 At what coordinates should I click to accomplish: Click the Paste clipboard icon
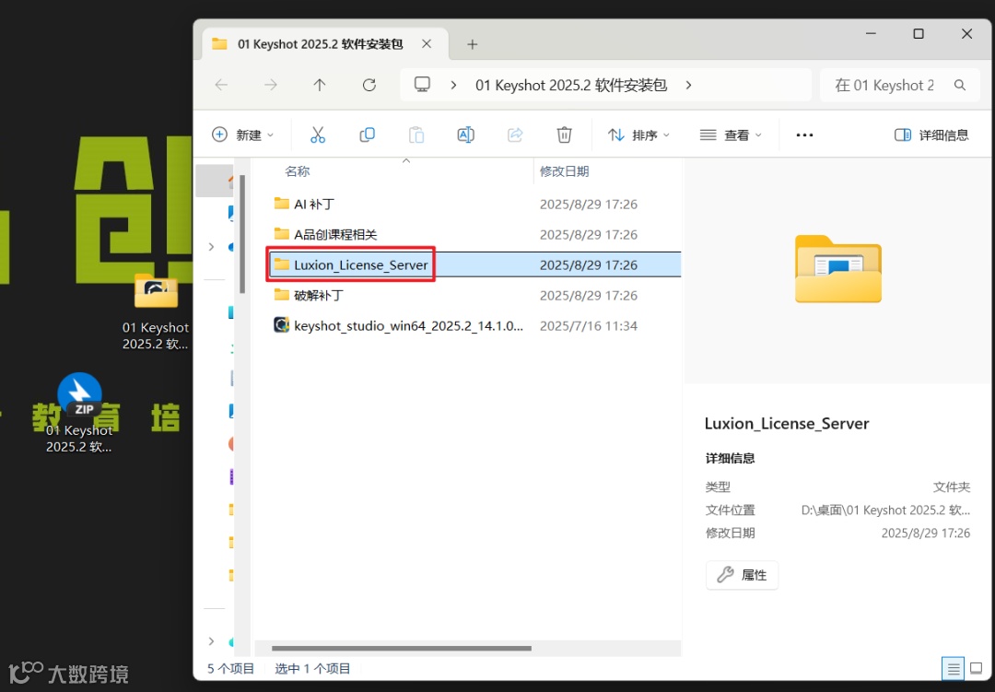point(416,135)
